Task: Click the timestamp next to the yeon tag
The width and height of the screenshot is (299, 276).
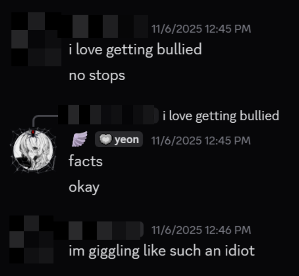Action: pyautogui.click(x=201, y=141)
